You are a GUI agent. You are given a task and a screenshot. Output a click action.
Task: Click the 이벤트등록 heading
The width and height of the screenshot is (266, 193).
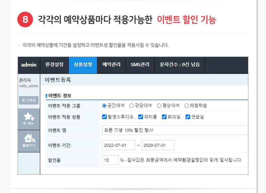point(58,80)
